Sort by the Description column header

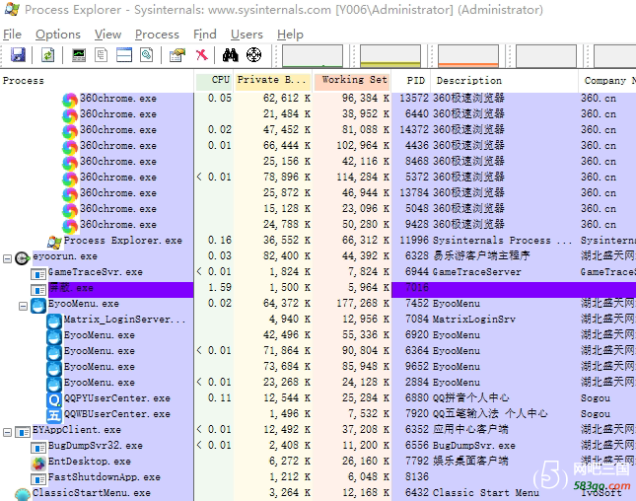tap(504, 80)
